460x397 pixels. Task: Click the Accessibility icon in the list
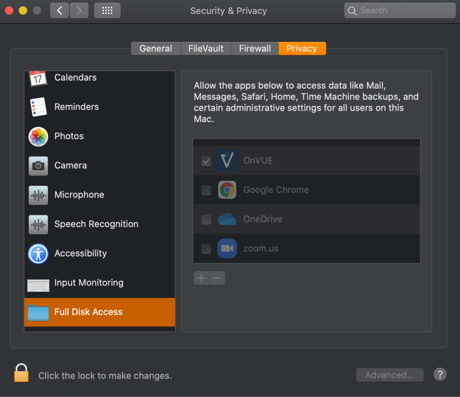tap(38, 254)
